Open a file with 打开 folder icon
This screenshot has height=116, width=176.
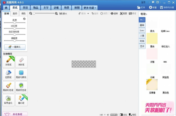[141, 7]
